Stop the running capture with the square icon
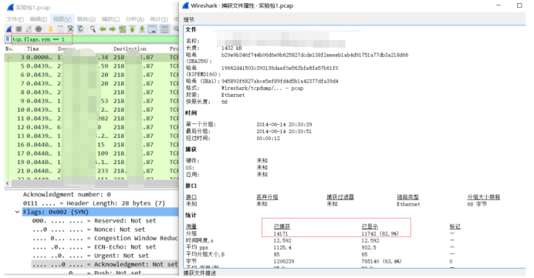The width and height of the screenshot is (534, 278). 19,29
